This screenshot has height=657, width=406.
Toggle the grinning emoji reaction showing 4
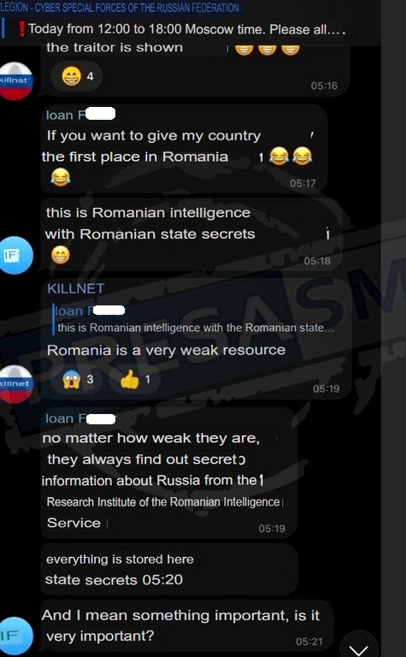pyautogui.click(x=77, y=76)
